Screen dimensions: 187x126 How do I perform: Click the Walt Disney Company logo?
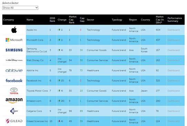(x=14, y=60)
